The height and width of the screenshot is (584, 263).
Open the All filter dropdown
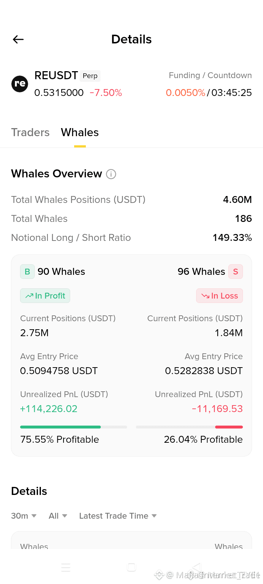coord(58,516)
